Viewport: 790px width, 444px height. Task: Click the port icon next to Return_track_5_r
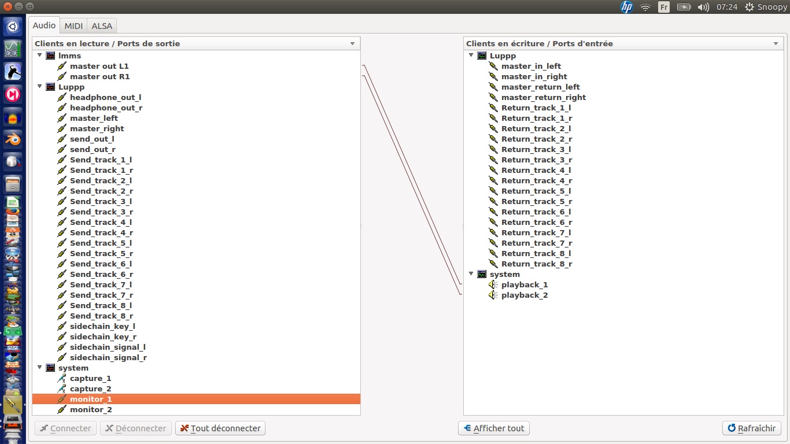click(493, 201)
